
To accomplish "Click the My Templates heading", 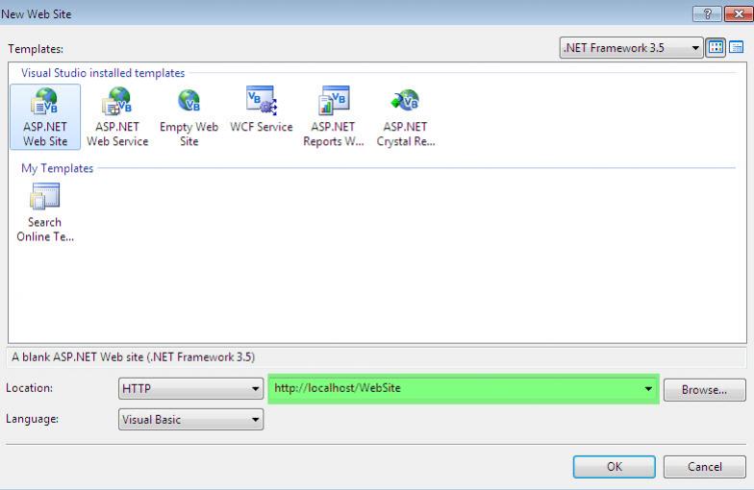I will [58, 169].
